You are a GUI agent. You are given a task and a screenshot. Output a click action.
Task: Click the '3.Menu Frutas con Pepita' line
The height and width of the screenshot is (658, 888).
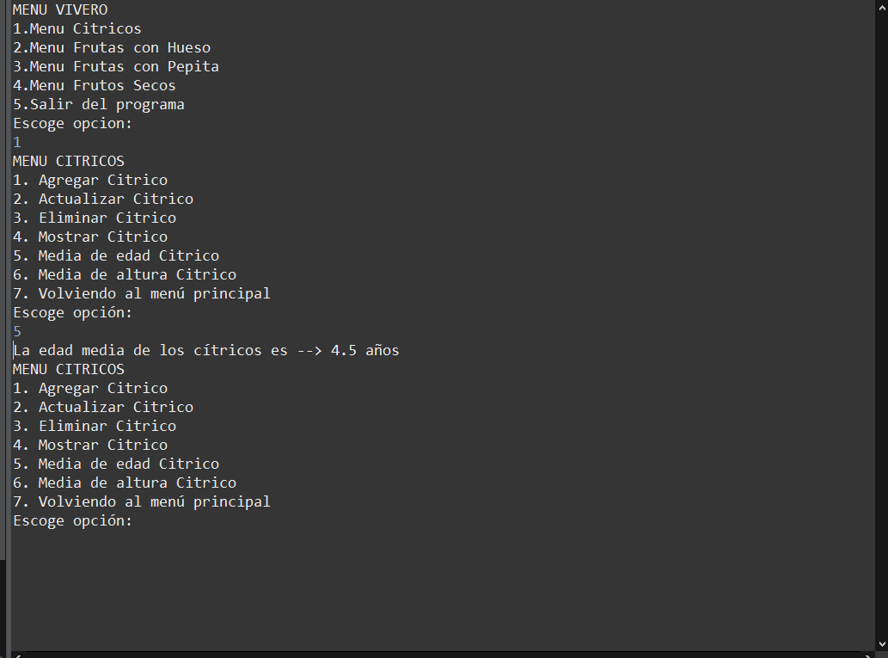coord(116,66)
